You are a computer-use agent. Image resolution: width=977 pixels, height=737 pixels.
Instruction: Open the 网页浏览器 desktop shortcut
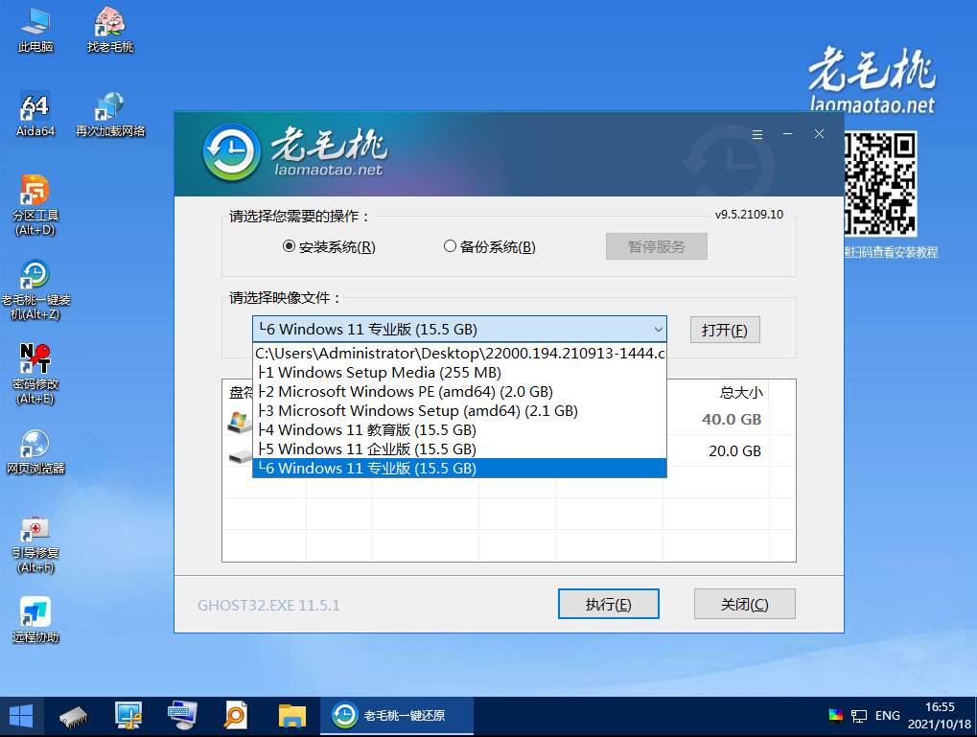35,451
